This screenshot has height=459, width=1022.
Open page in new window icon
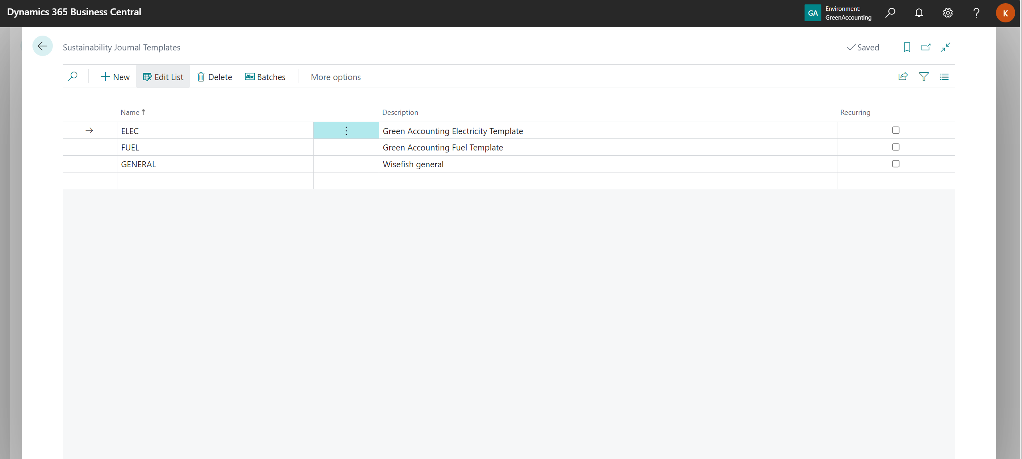pyautogui.click(x=925, y=47)
